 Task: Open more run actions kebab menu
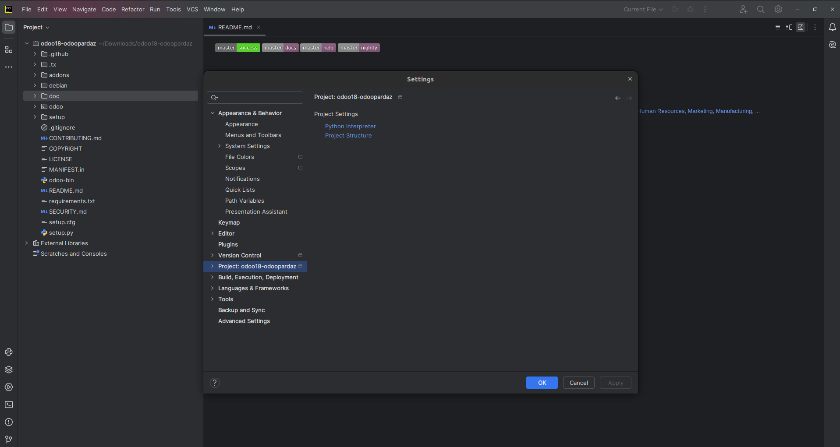(705, 9)
